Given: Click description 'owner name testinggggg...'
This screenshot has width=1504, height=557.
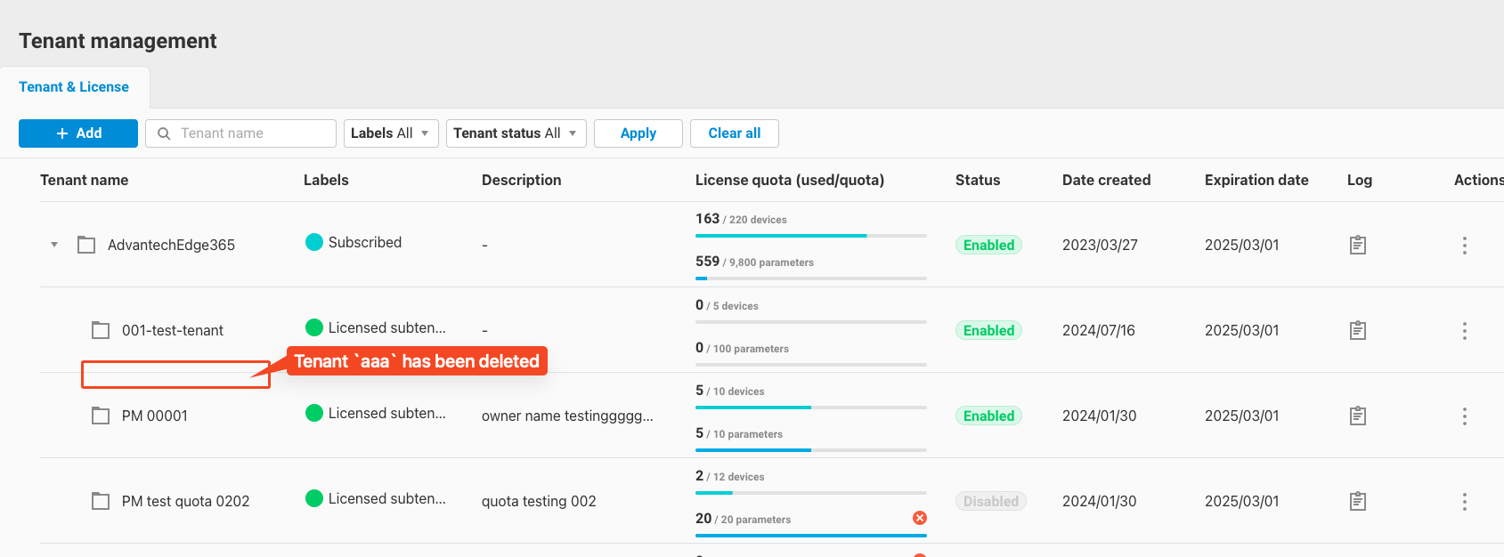Looking at the screenshot, I should click(567, 416).
